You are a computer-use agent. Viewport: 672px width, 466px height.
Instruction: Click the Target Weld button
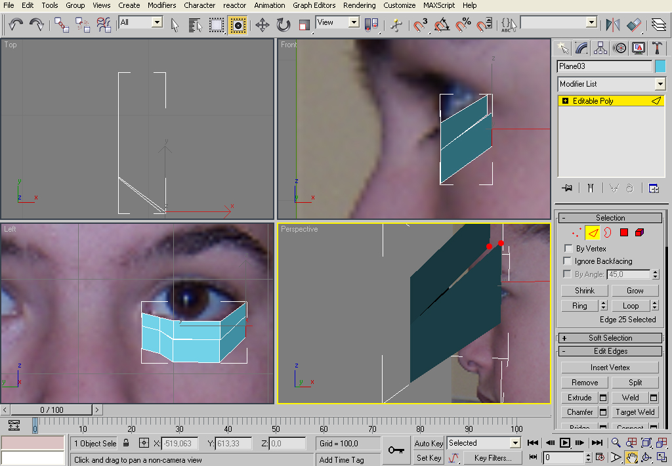pyautogui.click(x=635, y=412)
